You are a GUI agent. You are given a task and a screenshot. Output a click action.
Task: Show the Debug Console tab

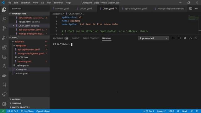pyautogui.click(x=90, y=38)
